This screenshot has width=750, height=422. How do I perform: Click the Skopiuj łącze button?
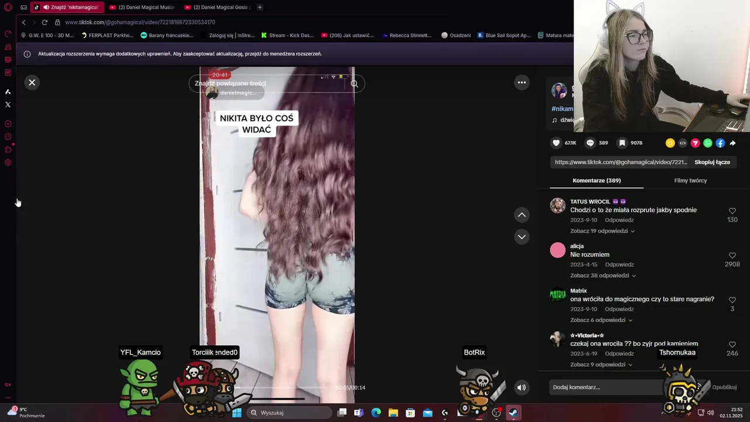click(712, 162)
